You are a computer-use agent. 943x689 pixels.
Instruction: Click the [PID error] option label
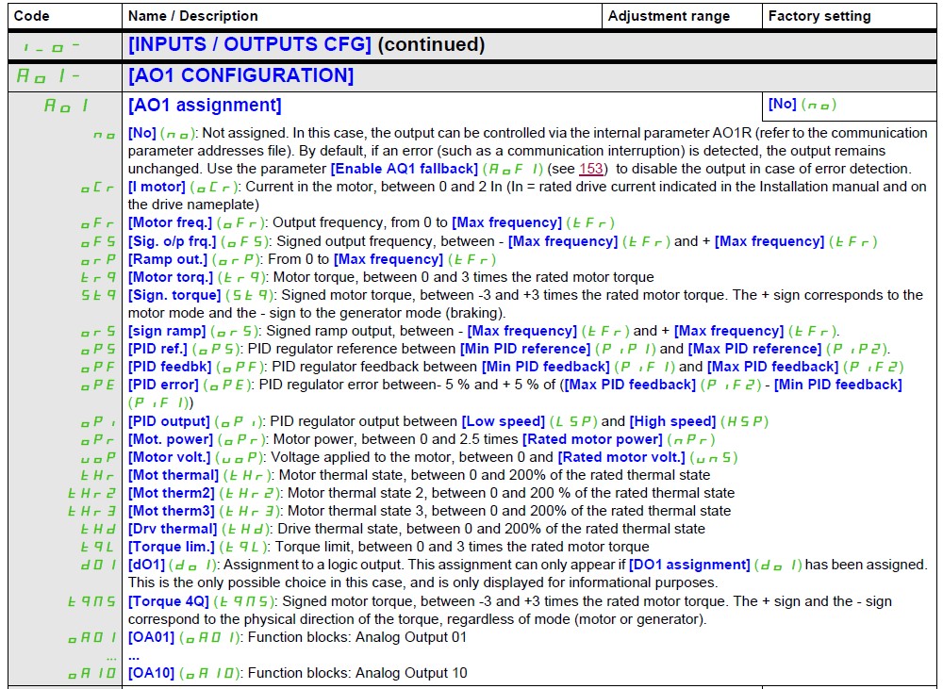tap(163, 385)
